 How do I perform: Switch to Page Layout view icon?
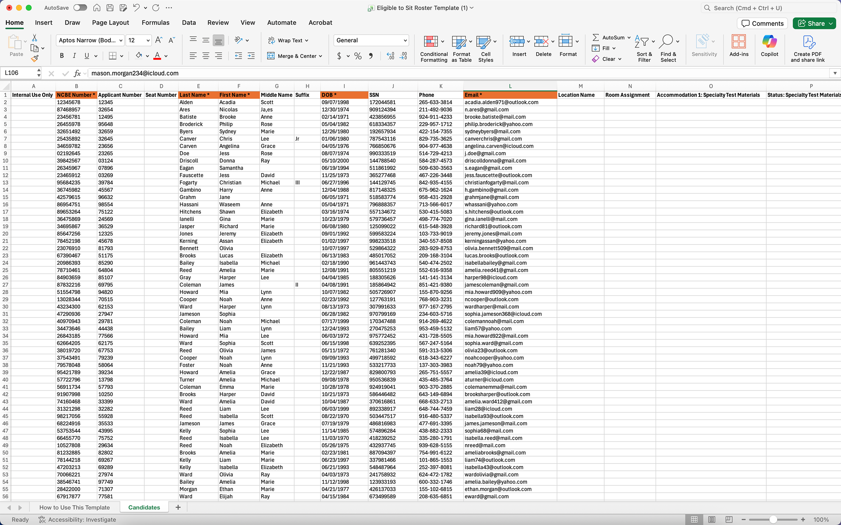pos(711,519)
